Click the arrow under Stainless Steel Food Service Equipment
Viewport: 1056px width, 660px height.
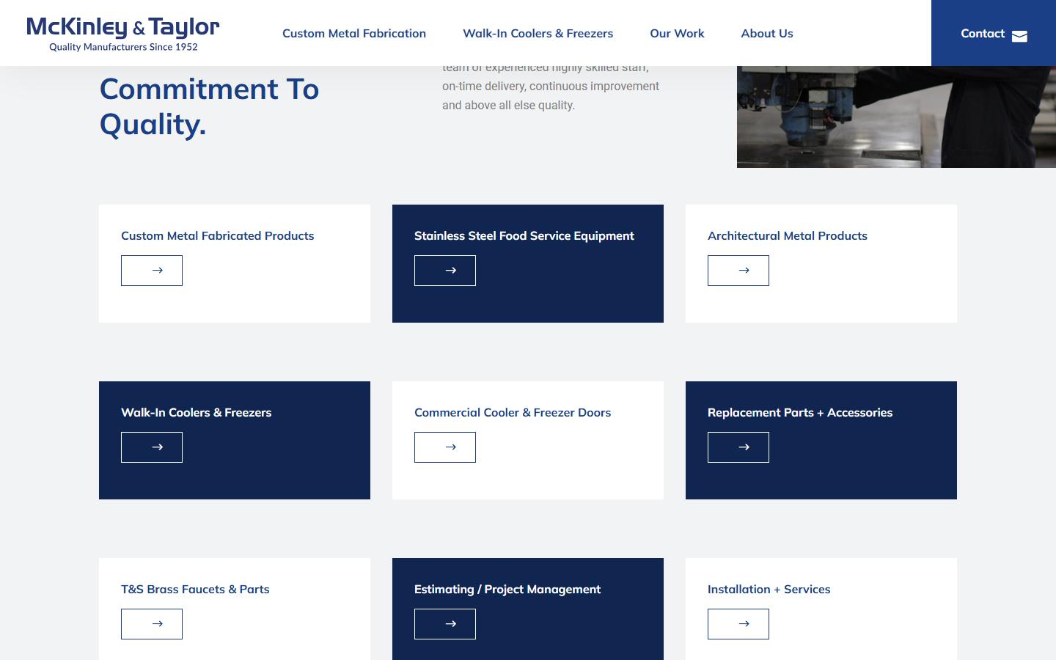(x=445, y=271)
